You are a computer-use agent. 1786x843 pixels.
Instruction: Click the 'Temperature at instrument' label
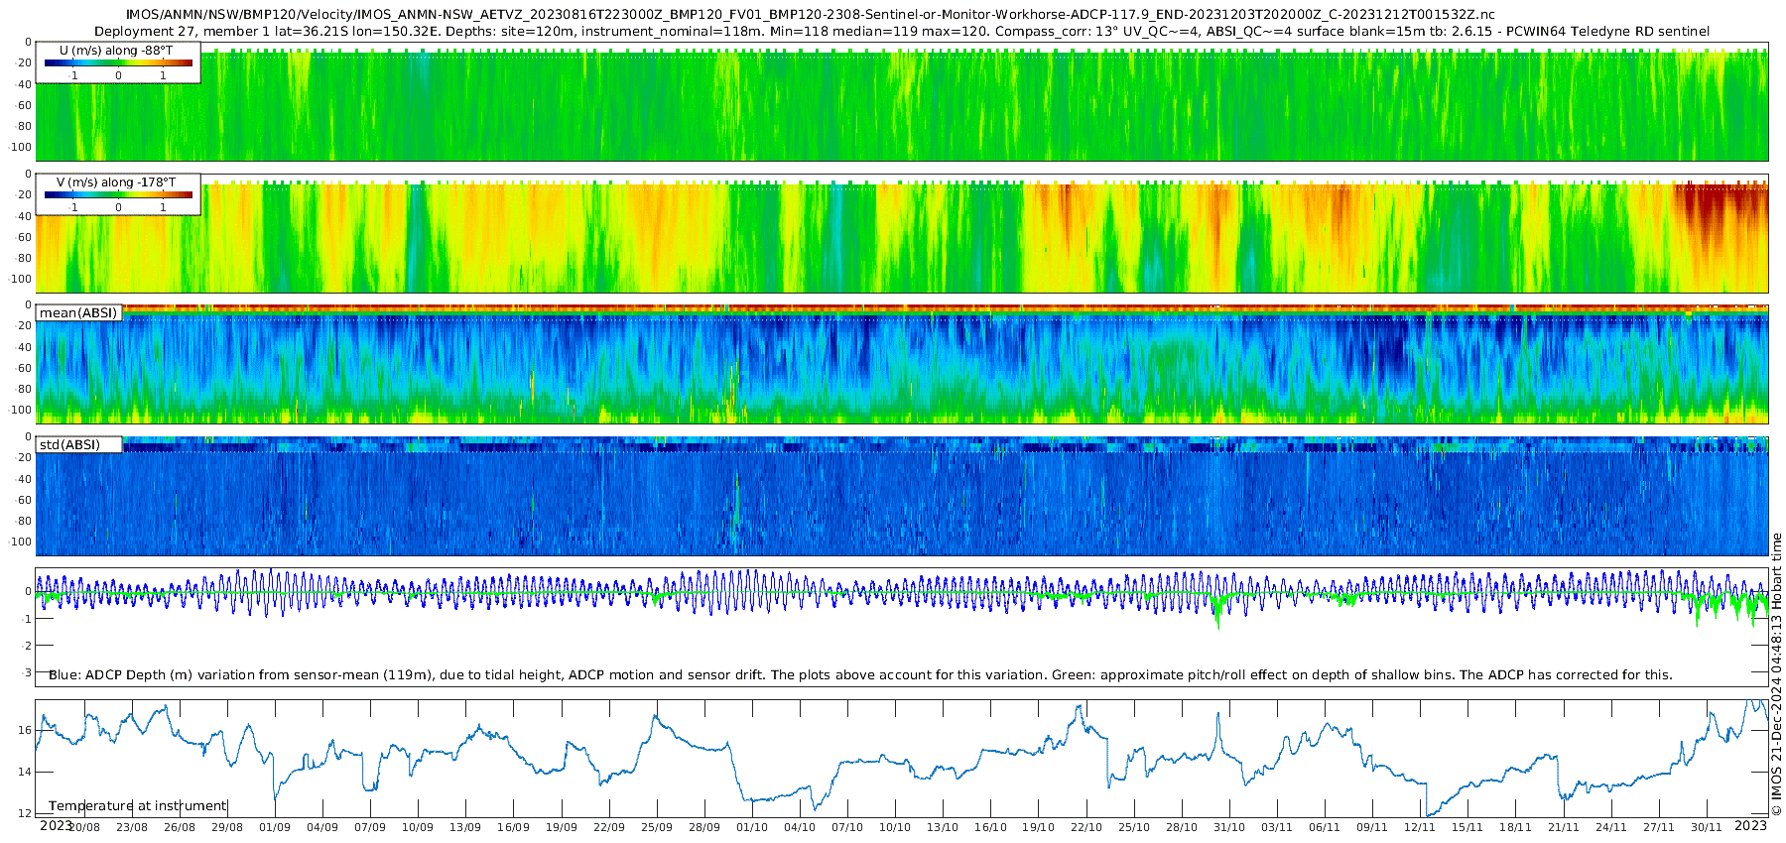pos(138,806)
